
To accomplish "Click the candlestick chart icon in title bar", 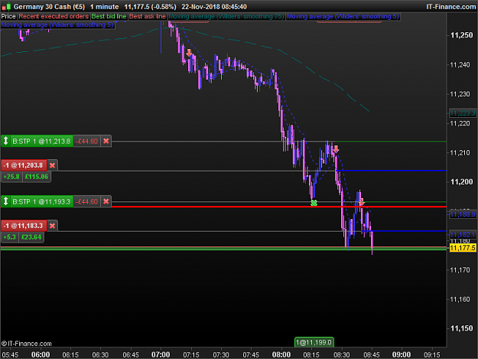I will click(6, 6).
